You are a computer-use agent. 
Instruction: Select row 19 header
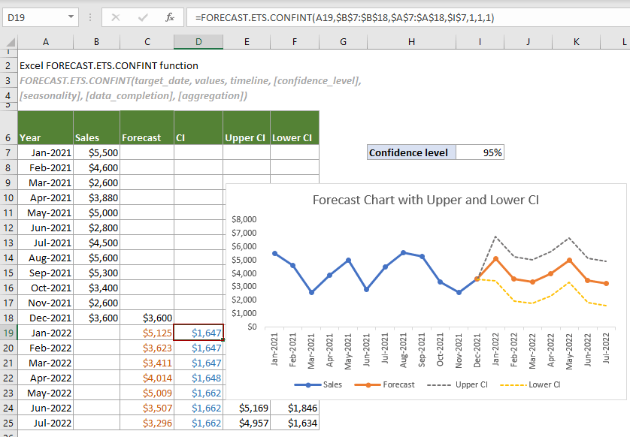[x=8, y=333]
